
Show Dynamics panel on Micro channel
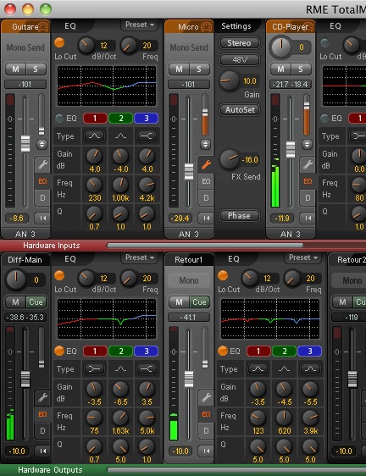tap(206, 198)
